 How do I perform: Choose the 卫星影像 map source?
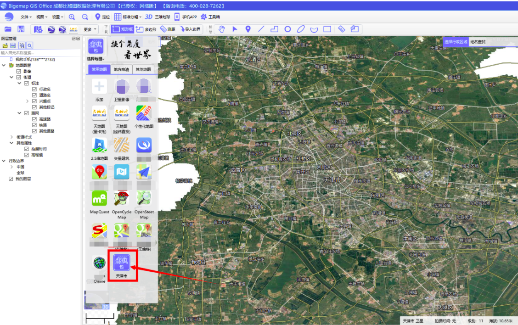pyautogui.click(x=122, y=90)
